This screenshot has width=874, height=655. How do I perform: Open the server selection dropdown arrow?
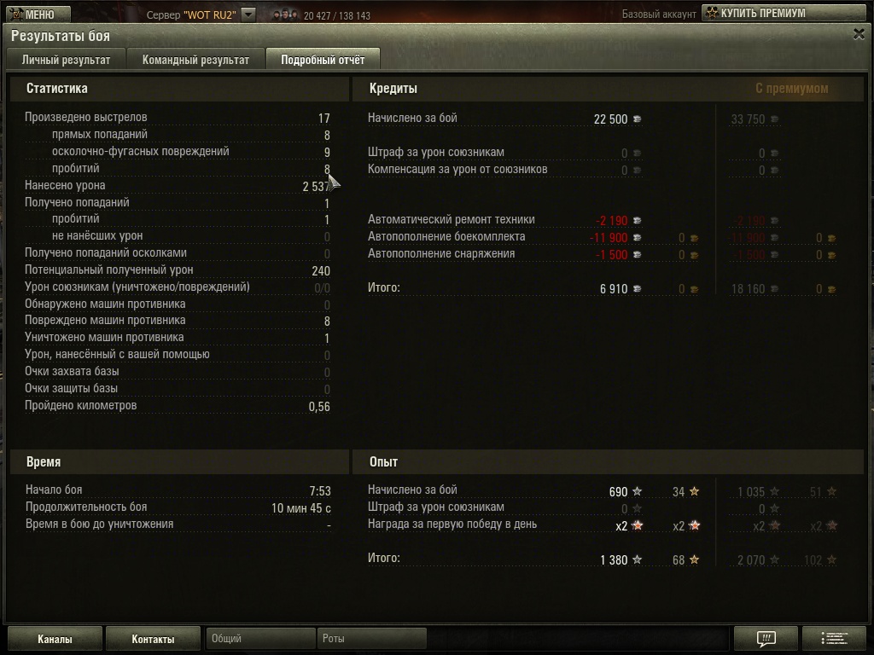click(248, 14)
